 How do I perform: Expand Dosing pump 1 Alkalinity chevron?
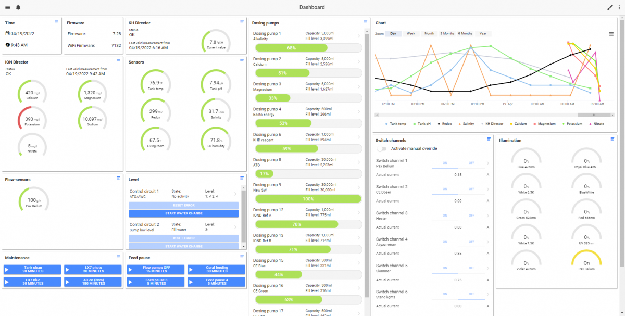point(358,36)
